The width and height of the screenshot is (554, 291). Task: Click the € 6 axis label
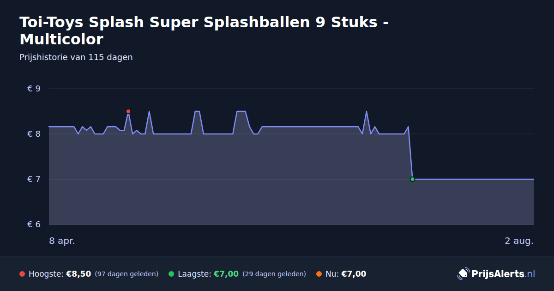[34, 224]
